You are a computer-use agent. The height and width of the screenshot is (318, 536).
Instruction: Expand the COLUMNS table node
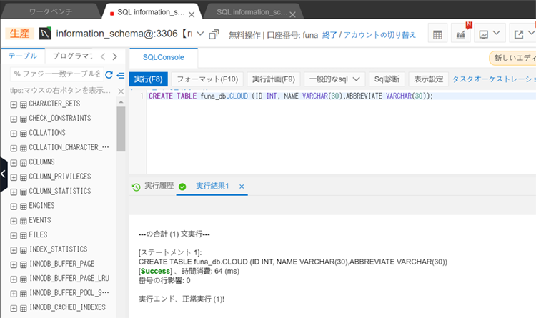tap(14, 163)
